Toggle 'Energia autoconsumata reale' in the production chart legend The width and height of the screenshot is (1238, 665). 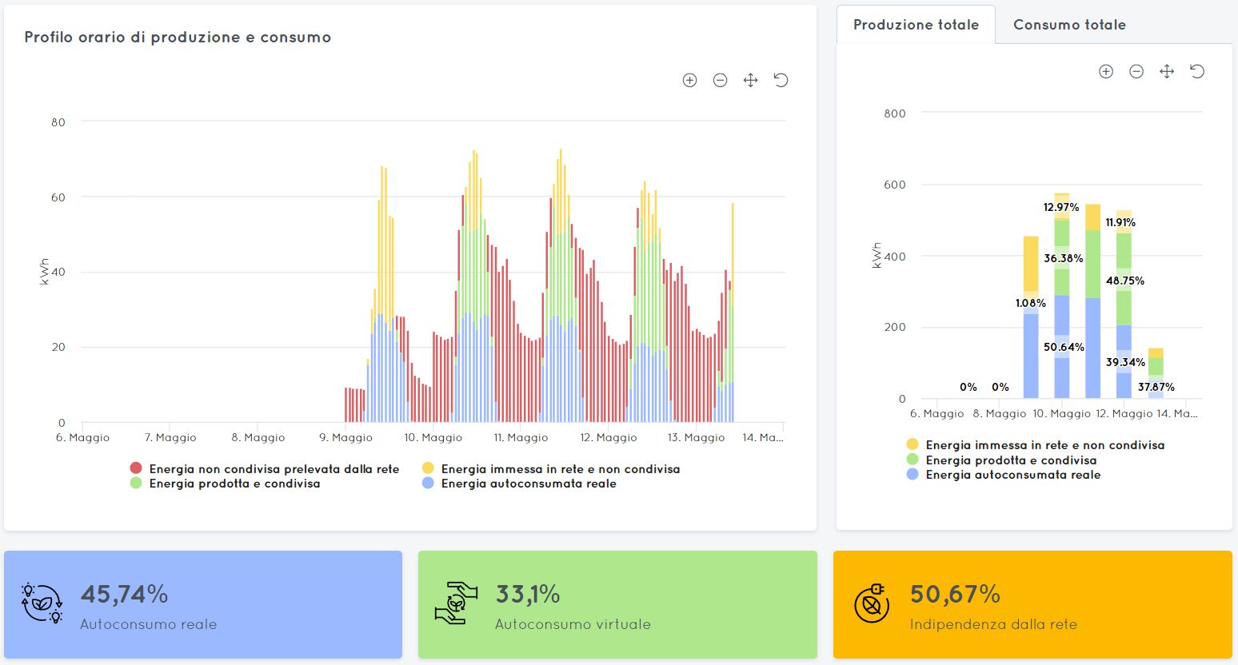tap(1004, 475)
